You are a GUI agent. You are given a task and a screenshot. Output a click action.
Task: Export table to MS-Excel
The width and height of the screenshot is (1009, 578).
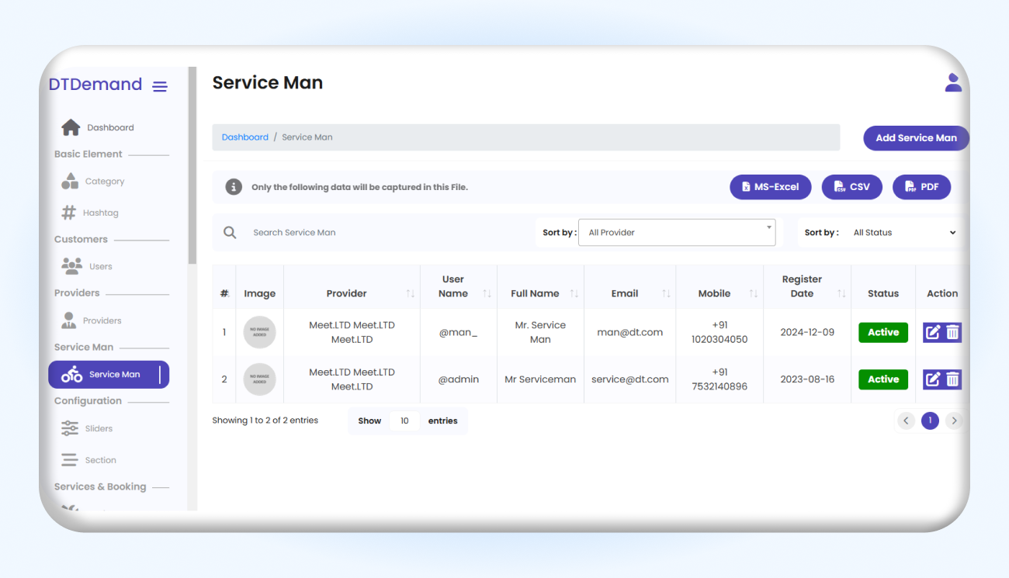tap(770, 187)
